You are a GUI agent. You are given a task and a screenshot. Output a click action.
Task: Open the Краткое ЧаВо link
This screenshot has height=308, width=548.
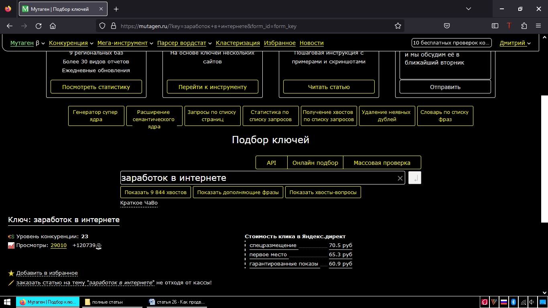(139, 203)
